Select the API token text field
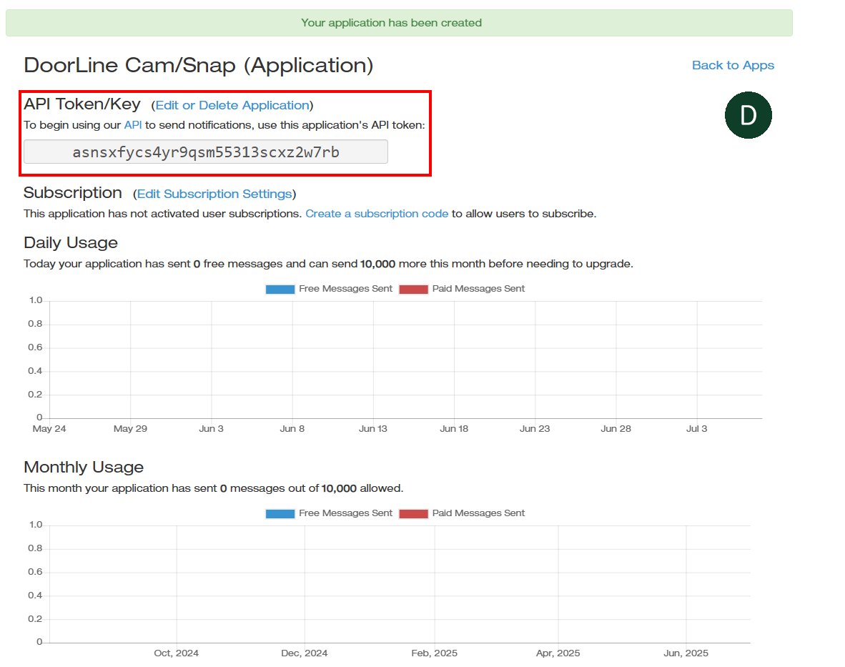The image size is (845, 667). [x=206, y=152]
